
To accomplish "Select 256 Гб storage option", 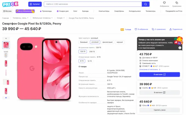I will tap(92, 51).
